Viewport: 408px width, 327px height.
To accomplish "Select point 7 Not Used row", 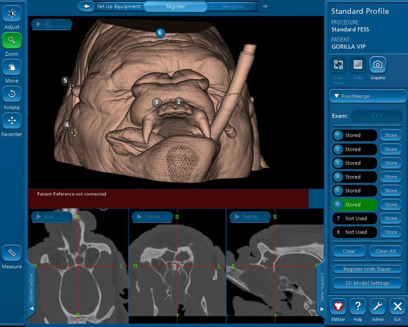I will (354, 218).
